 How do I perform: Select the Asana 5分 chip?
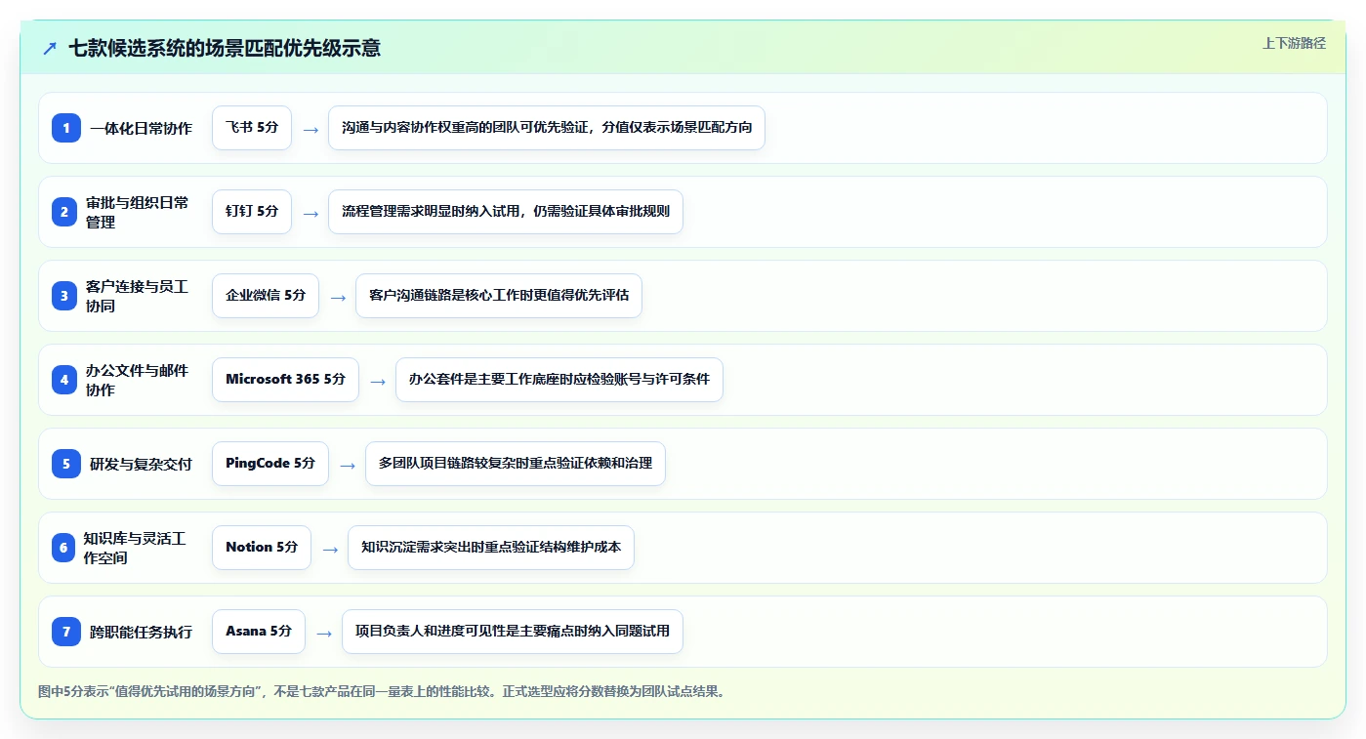[x=259, y=632]
